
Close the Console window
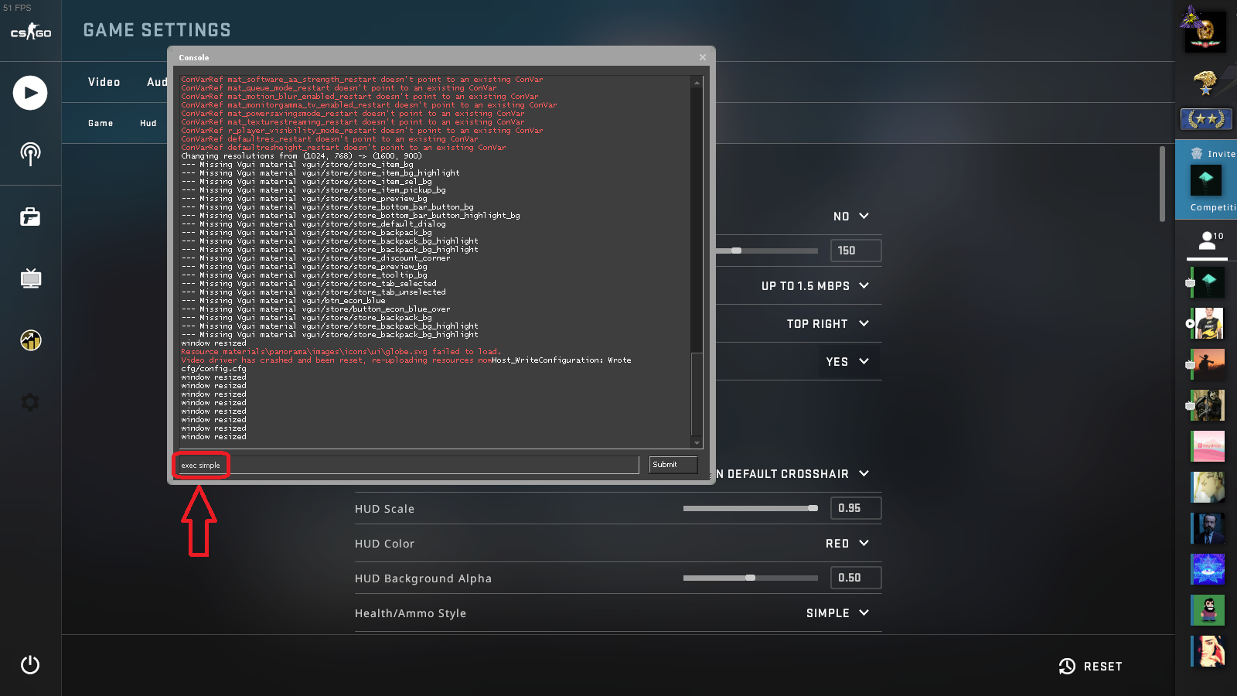pyautogui.click(x=703, y=57)
